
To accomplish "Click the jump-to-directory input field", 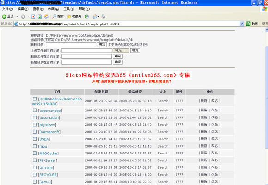I will click(x=71, y=45).
